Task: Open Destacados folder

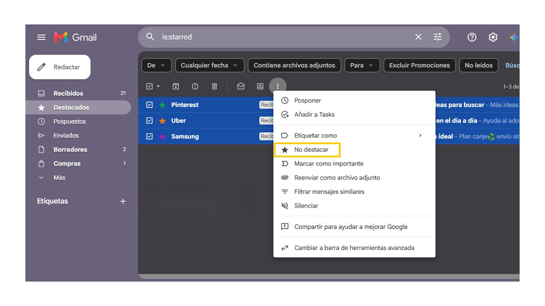Action: point(78,107)
